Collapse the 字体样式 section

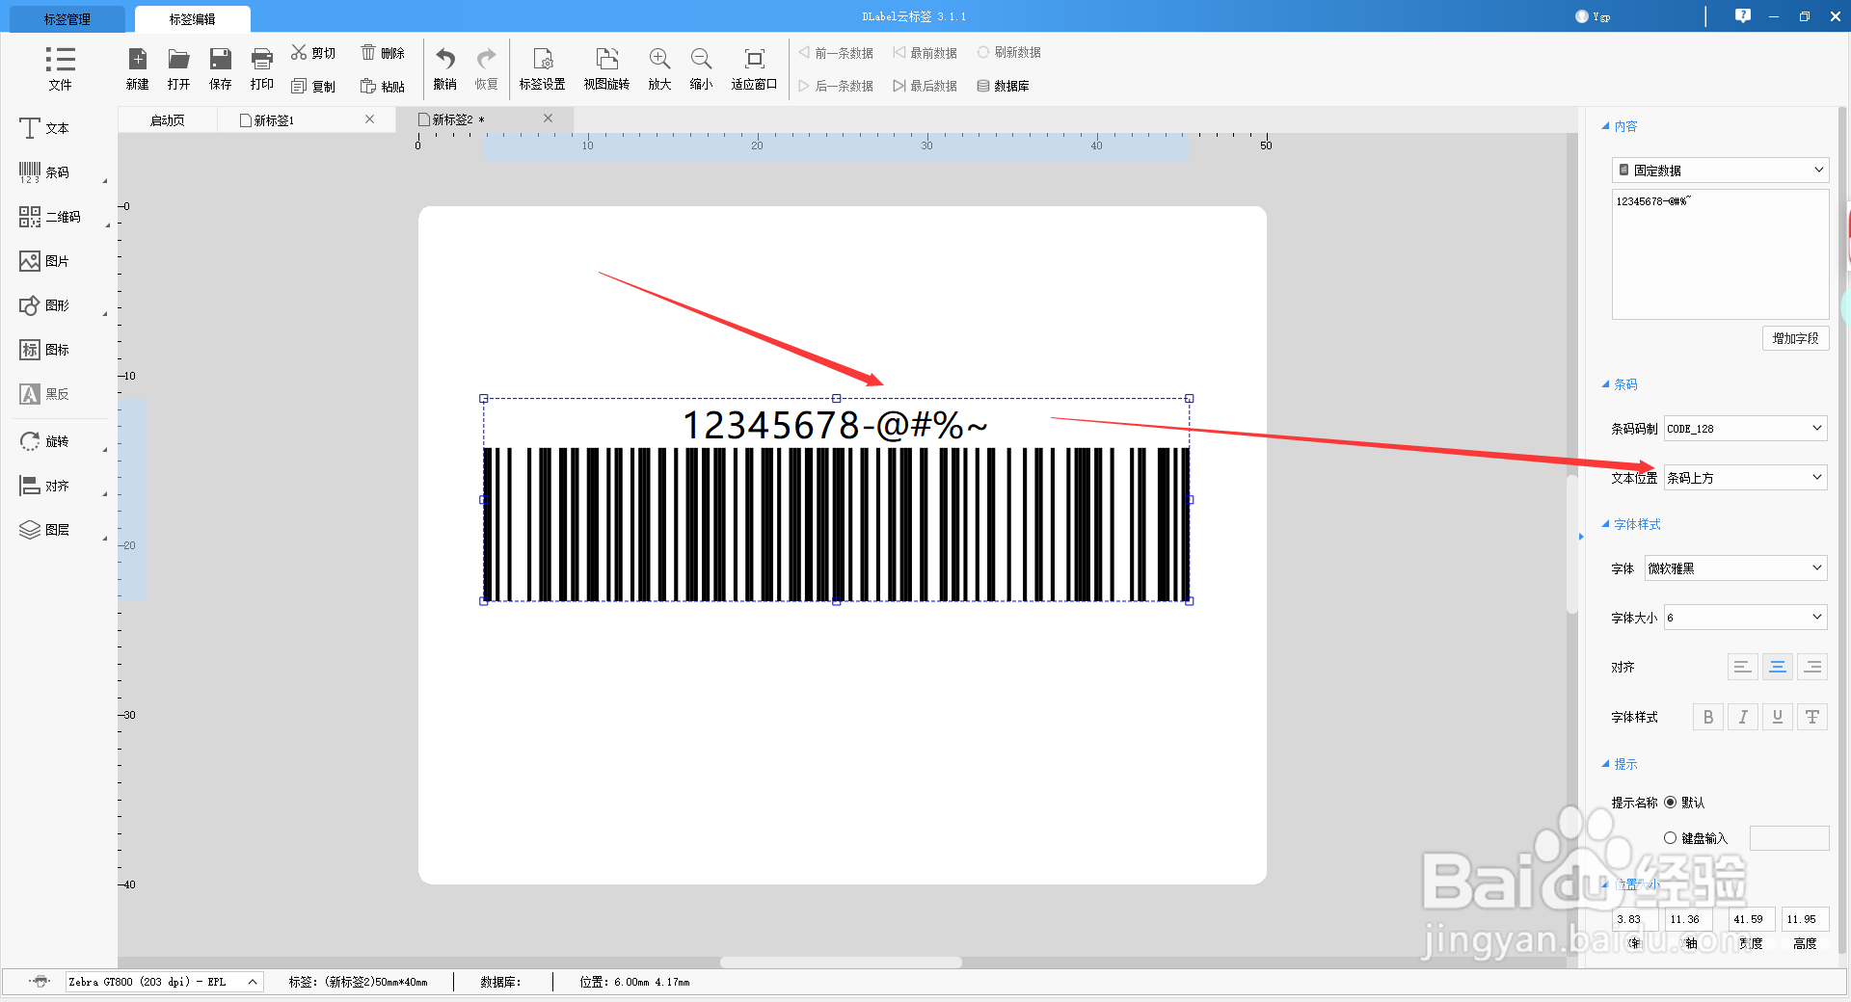[1631, 524]
